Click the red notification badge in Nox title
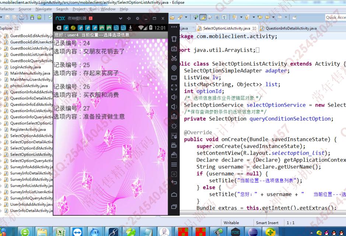346x236 pixels. point(91,18)
